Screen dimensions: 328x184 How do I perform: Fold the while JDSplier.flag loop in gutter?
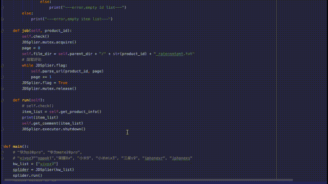[2, 65]
